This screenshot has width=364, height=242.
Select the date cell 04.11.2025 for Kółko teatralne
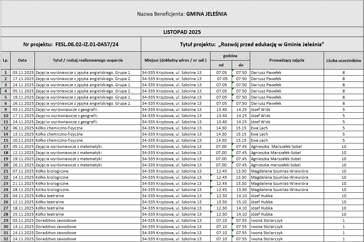[x=23, y=196]
